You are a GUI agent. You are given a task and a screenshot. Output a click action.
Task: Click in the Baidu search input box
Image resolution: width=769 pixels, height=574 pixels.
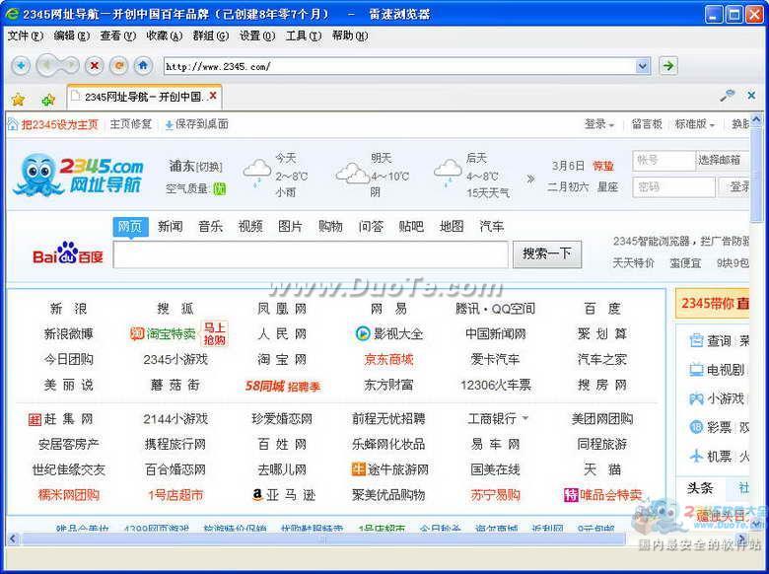tap(311, 254)
